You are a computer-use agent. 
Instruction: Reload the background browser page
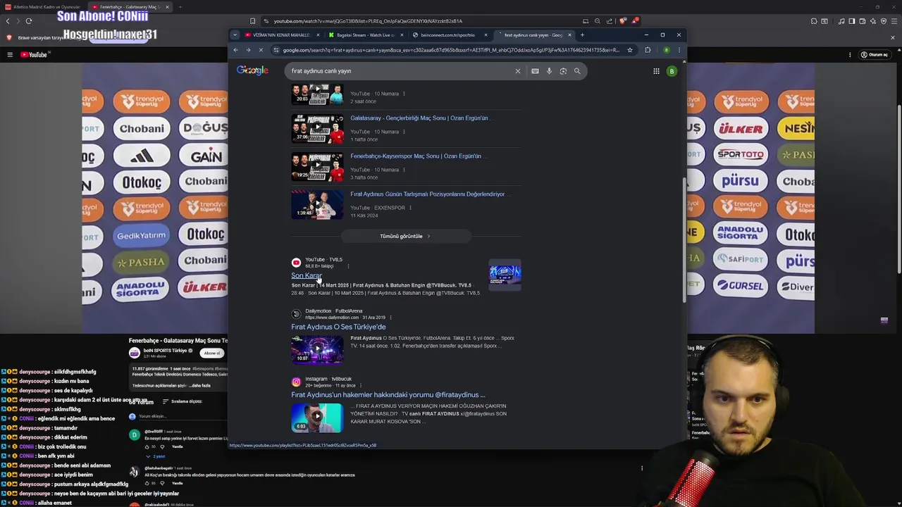(29, 21)
